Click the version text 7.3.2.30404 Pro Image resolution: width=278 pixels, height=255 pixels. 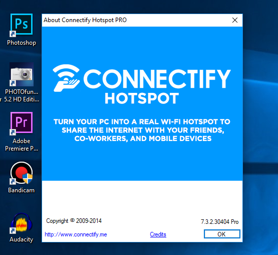pyautogui.click(x=219, y=222)
